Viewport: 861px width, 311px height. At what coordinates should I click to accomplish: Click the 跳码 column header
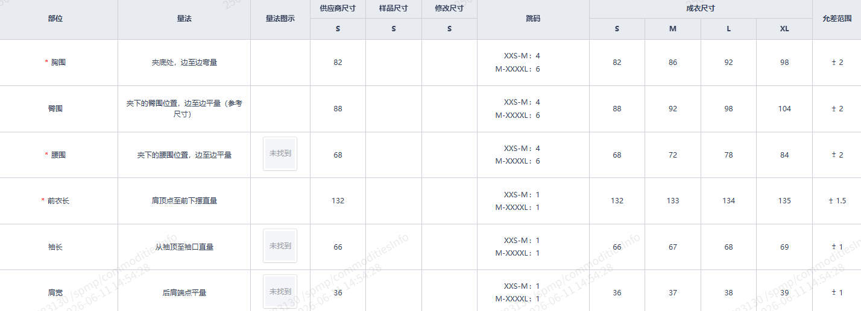coord(533,19)
